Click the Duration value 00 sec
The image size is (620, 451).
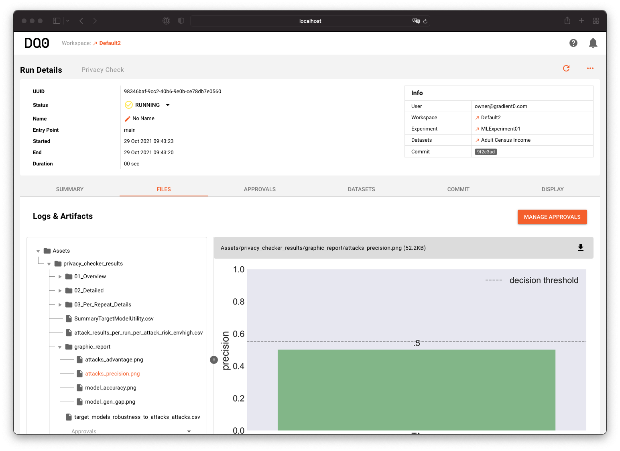point(132,164)
